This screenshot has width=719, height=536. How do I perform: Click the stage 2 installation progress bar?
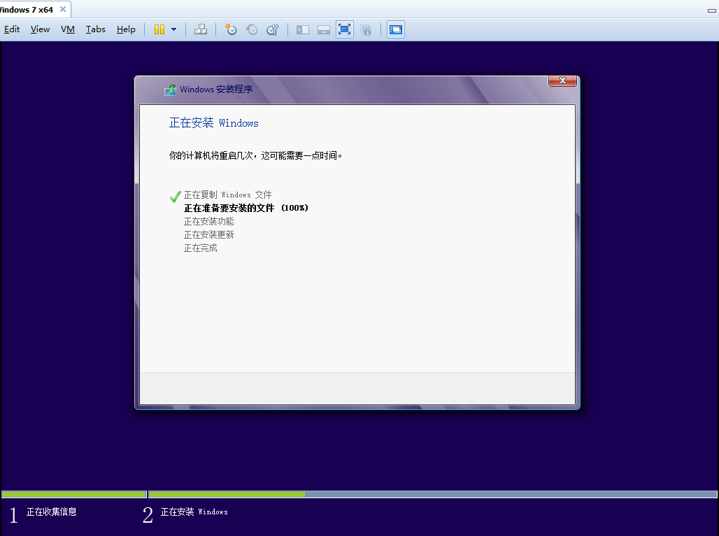click(432, 494)
